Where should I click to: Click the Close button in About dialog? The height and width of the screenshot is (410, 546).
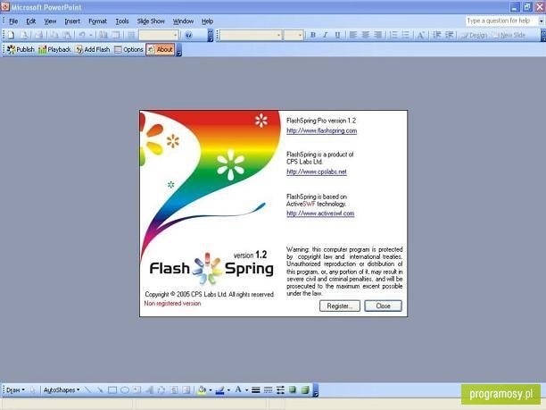tap(383, 305)
